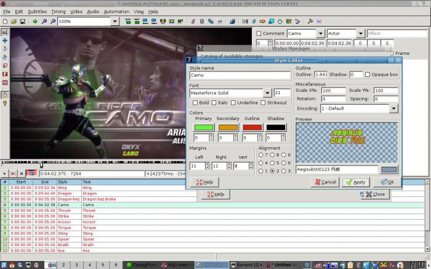
Task: Click the Style name input field
Action: 240,75
